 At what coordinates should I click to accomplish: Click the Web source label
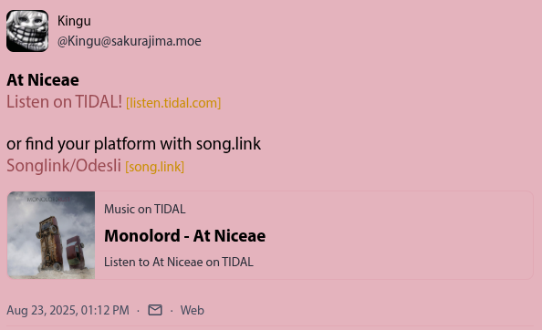point(193,310)
